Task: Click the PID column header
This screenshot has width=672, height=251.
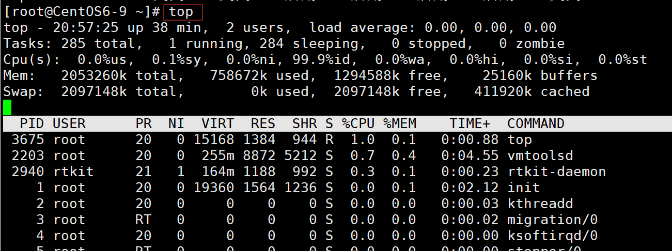Action: [32, 124]
